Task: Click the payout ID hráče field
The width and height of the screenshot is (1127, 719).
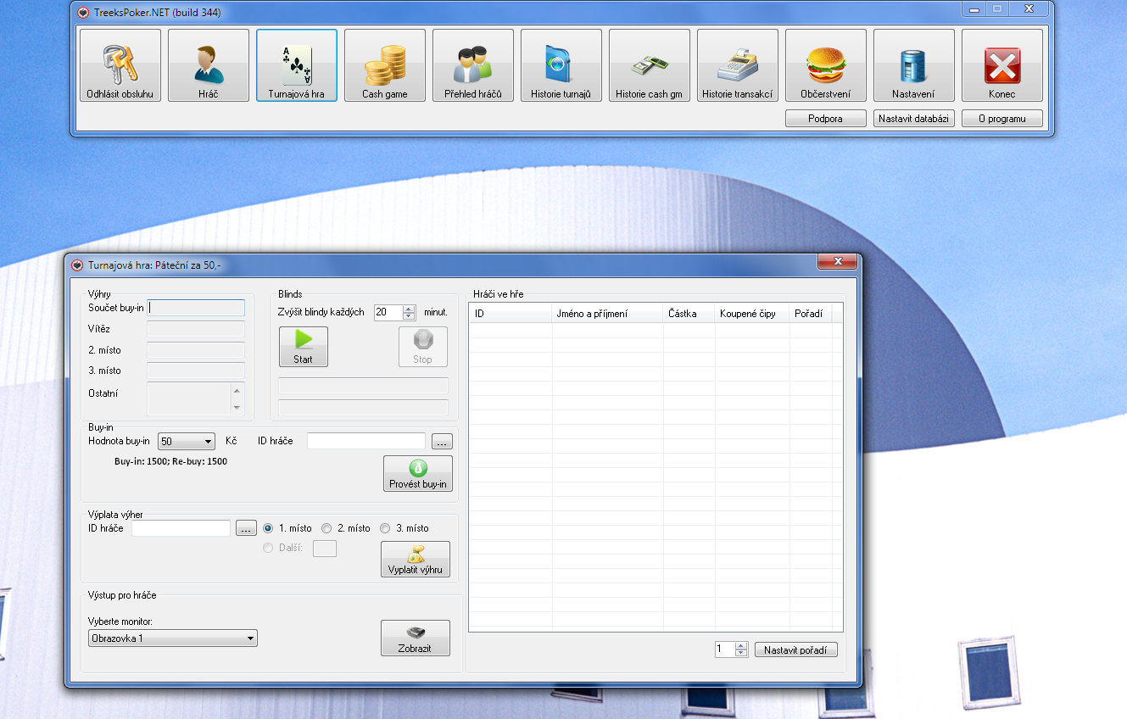Action: [x=181, y=528]
